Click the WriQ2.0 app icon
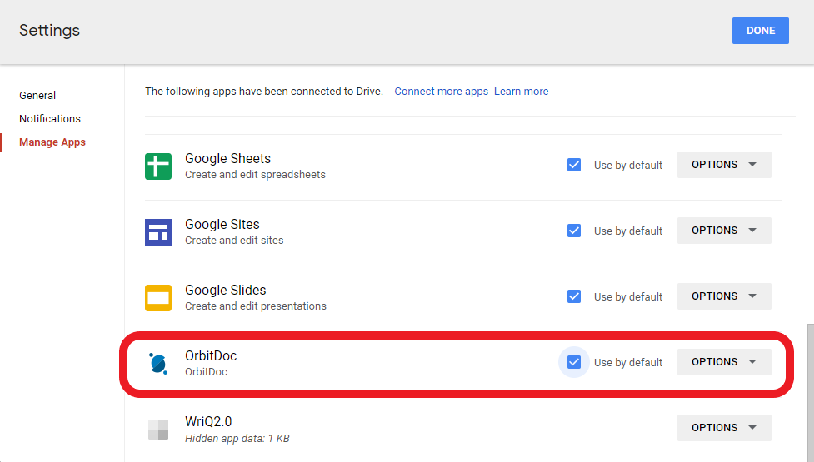The width and height of the screenshot is (814, 462). 157,430
